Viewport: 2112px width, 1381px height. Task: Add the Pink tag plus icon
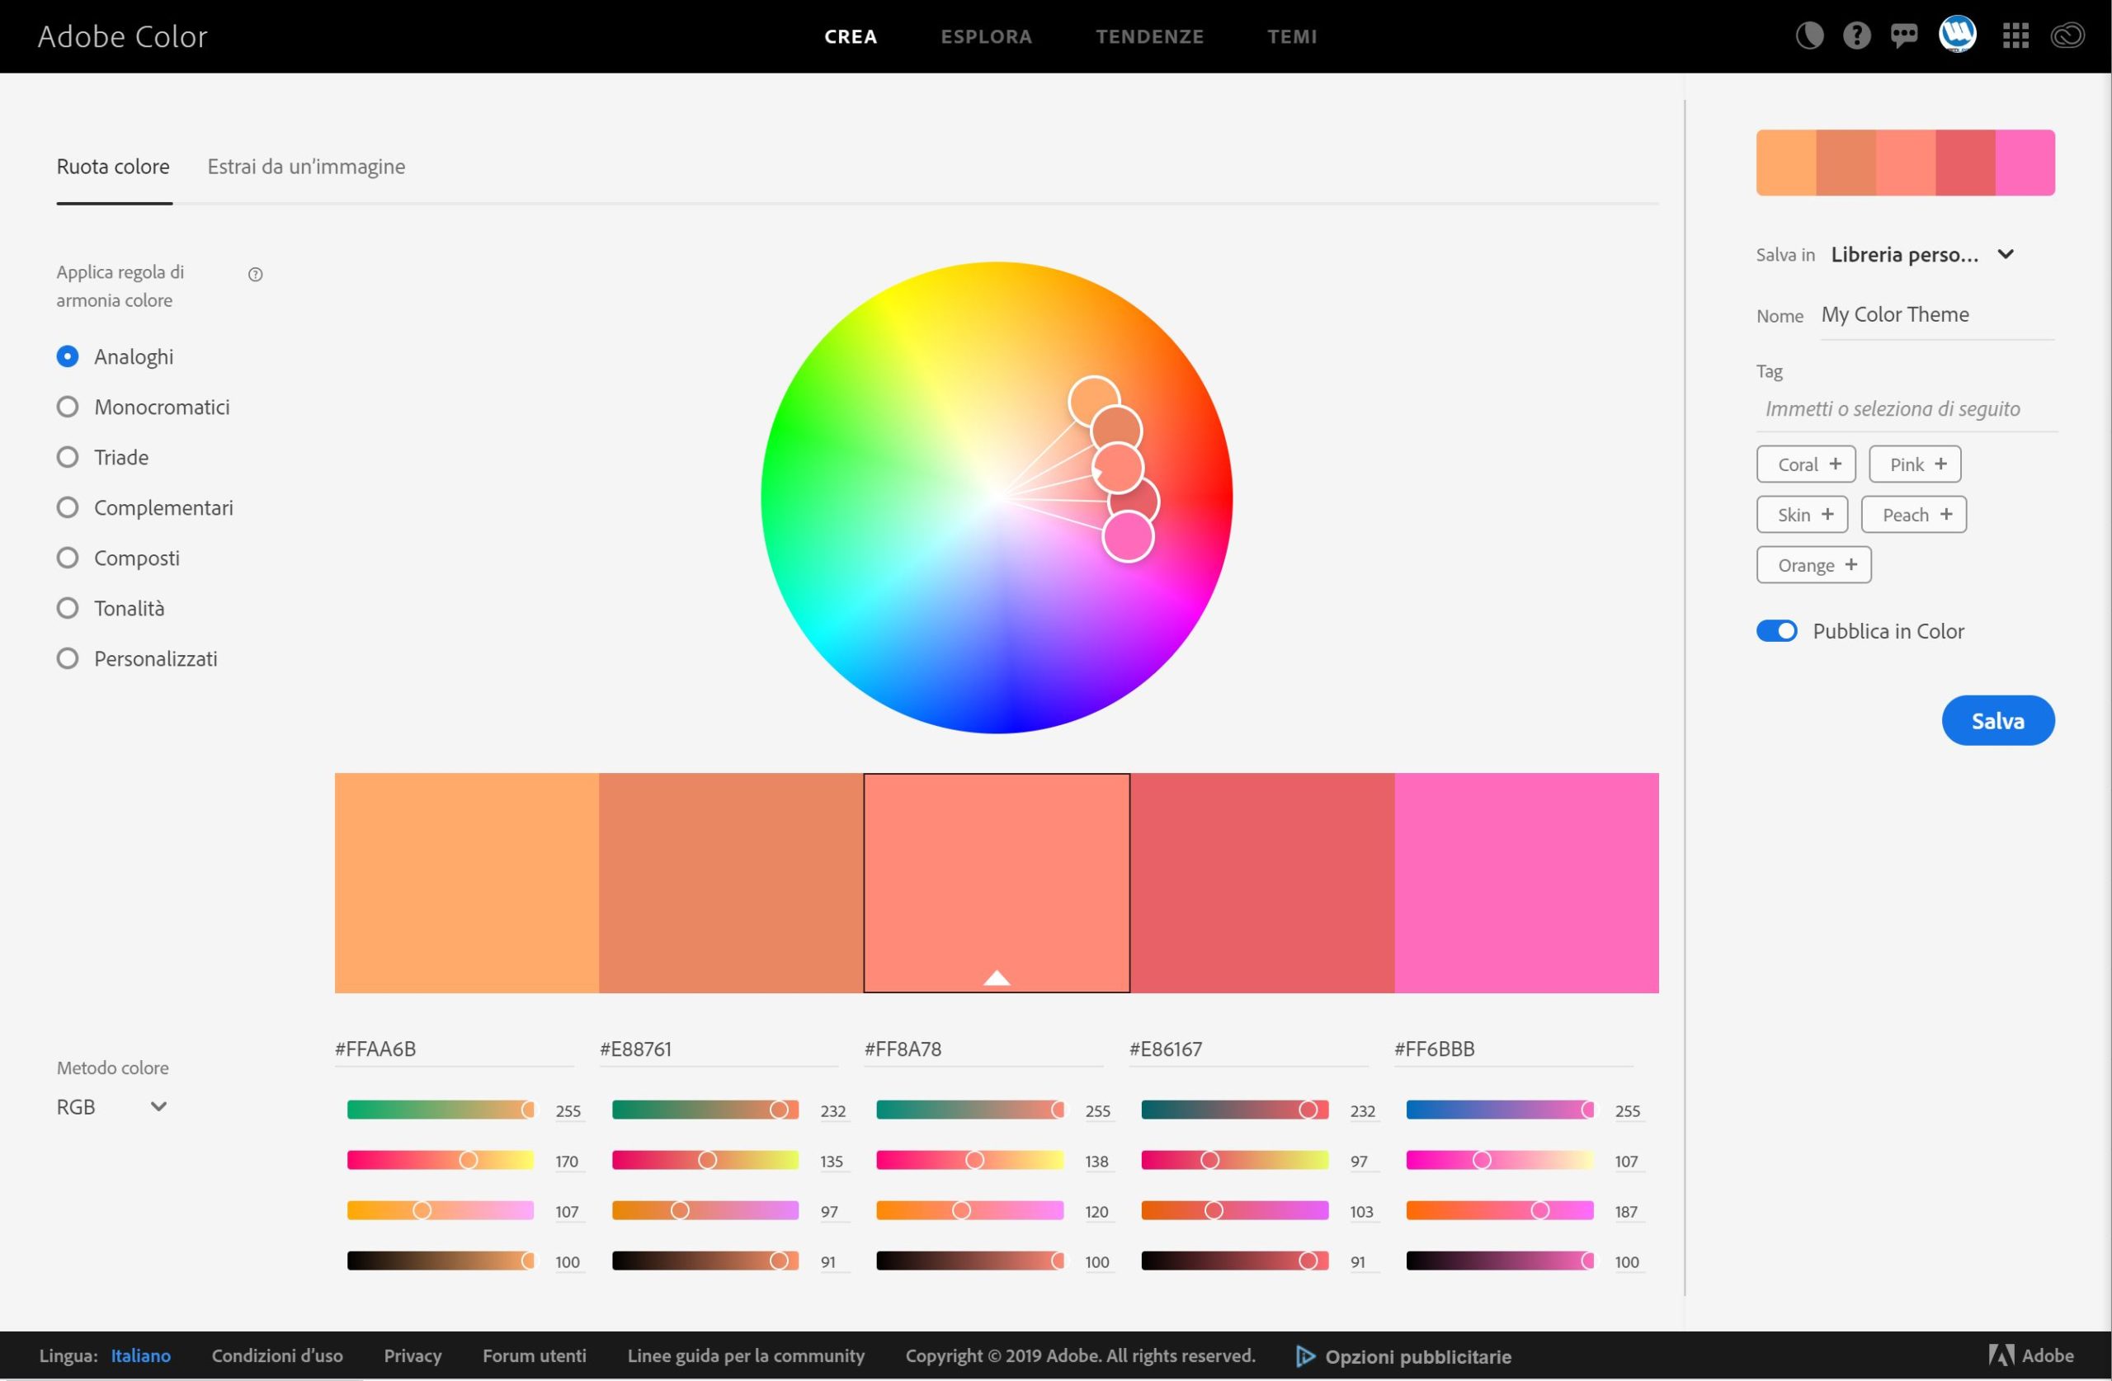coord(1940,464)
